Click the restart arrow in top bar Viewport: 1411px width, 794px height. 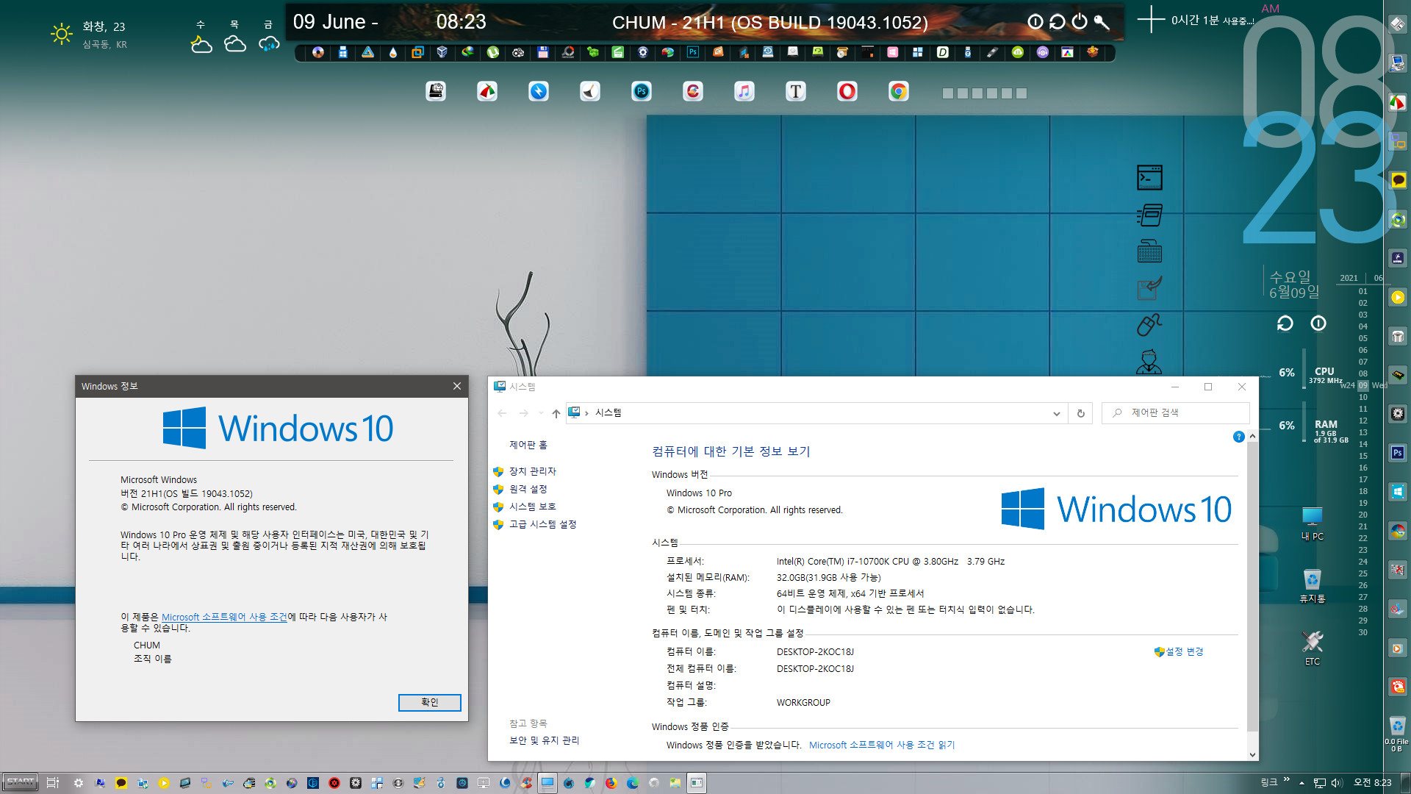tap(1058, 22)
